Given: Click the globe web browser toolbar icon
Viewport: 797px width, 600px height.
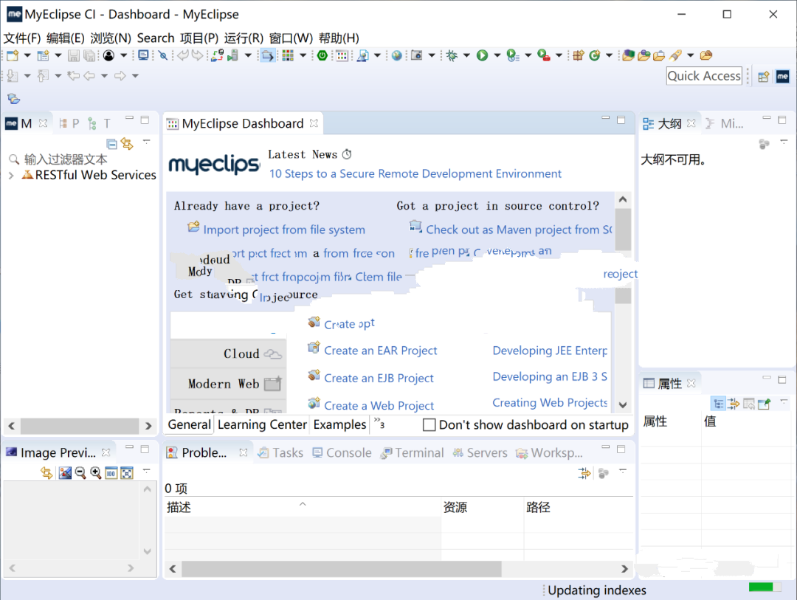Looking at the screenshot, I should (396, 55).
